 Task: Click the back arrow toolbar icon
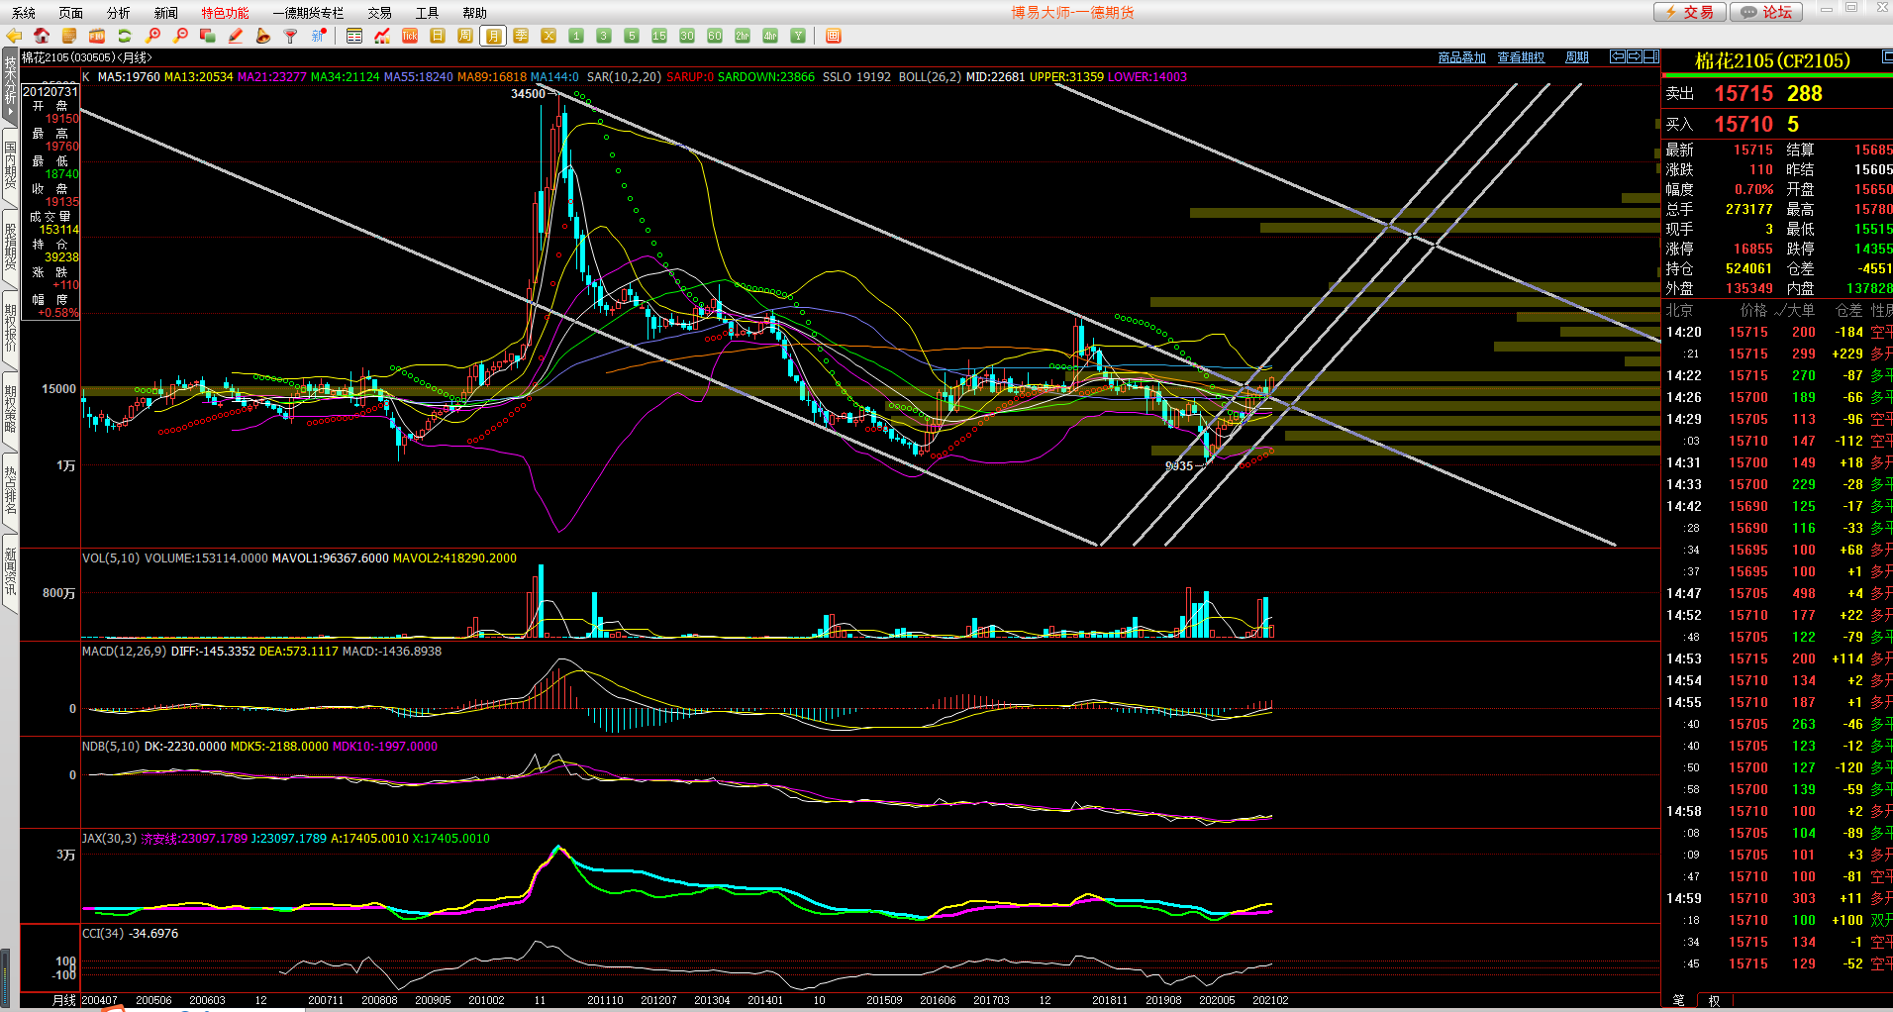point(14,36)
